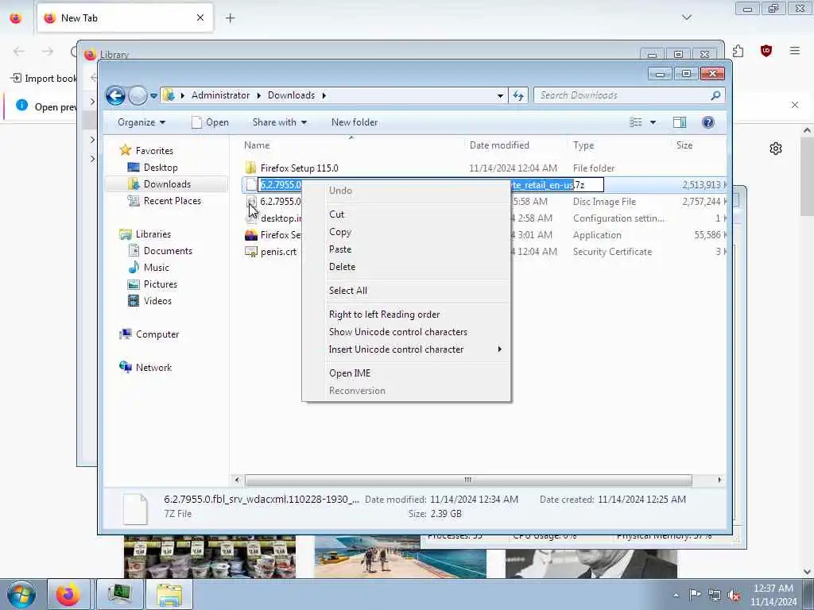Open the view options dropdown arrow
Image resolution: width=814 pixels, height=610 pixels.
pos(653,122)
